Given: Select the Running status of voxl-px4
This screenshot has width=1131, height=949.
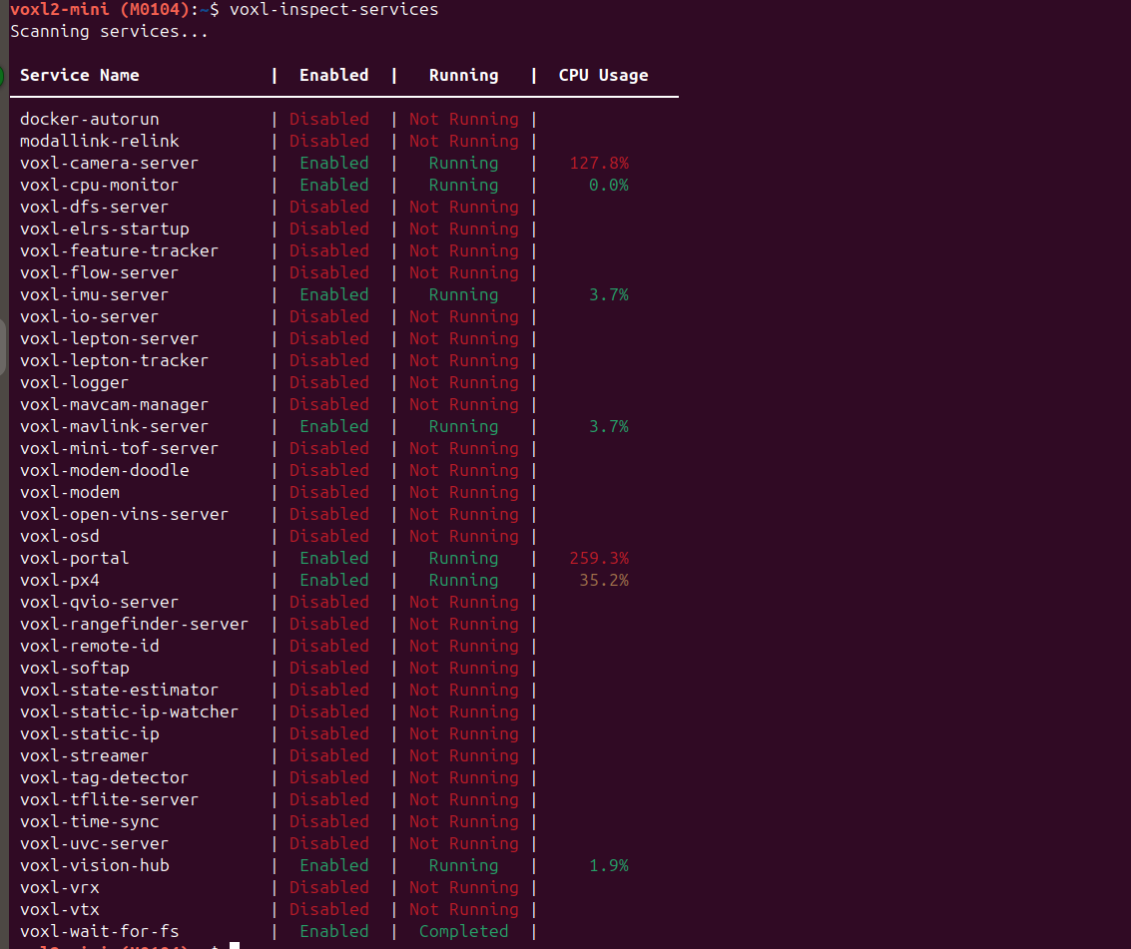Looking at the screenshot, I should click(x=463, y=580).
